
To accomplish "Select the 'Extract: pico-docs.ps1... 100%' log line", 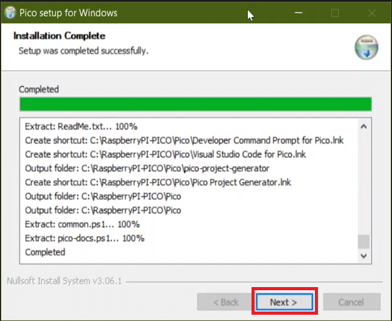I will (x=85, y=238).
